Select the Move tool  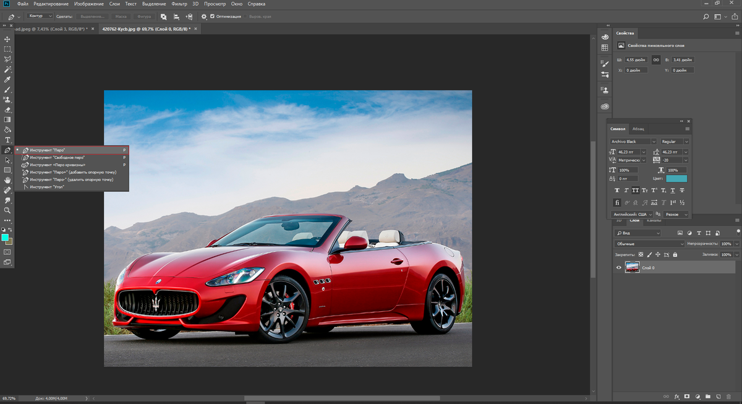click(x=7, y=39)
